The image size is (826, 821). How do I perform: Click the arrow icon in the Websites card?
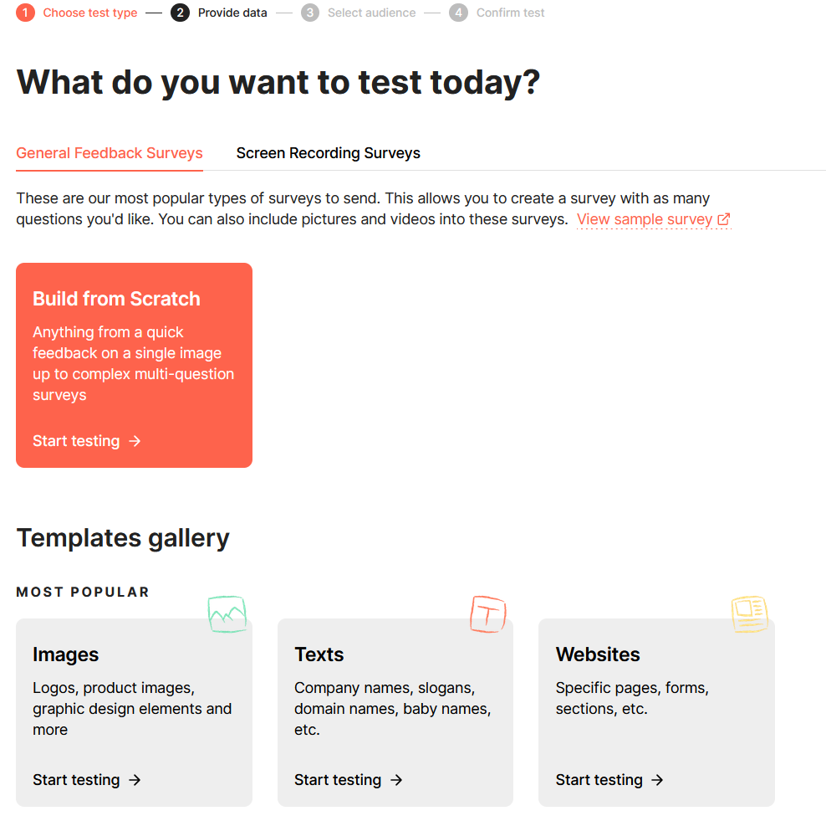[658, 780]
